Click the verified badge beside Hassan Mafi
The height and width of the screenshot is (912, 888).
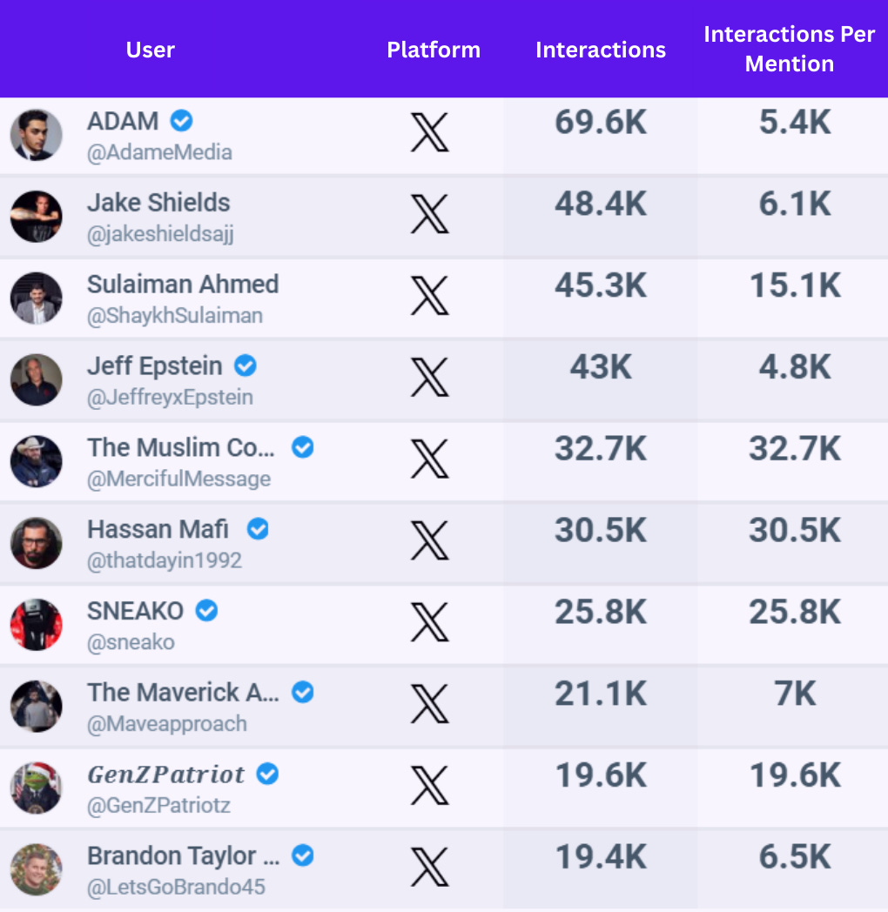click(258, 529)
